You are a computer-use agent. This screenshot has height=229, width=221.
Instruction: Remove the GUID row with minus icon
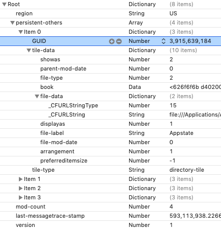point(119,41)
